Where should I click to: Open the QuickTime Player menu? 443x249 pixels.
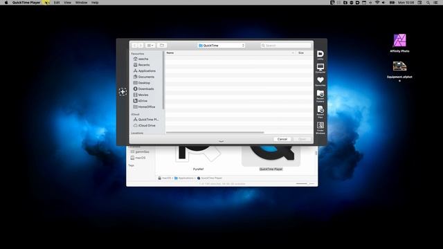[x=26, y=3]
